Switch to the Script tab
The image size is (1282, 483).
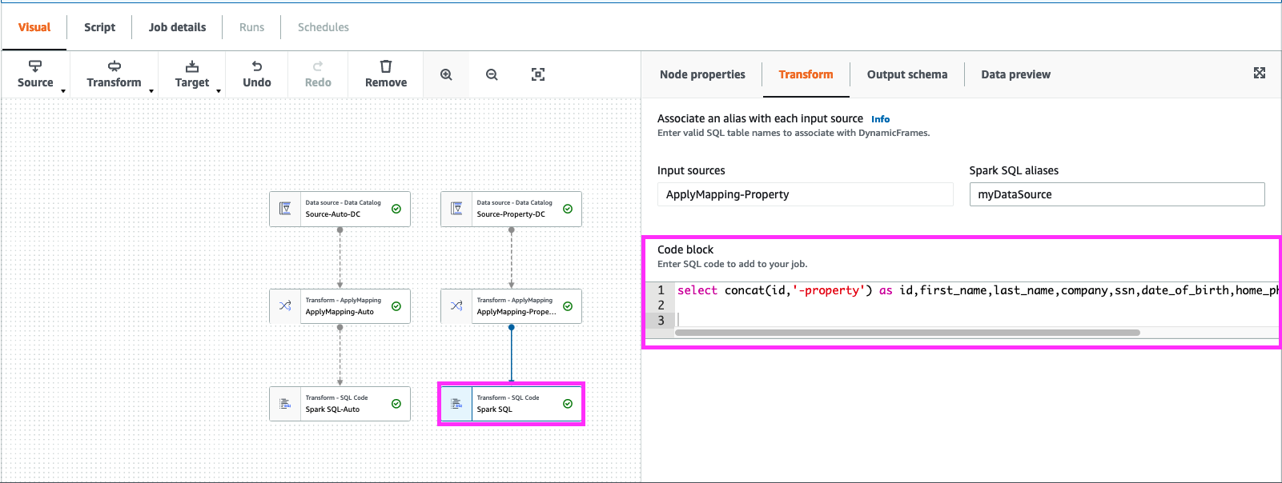click(99, 27)
